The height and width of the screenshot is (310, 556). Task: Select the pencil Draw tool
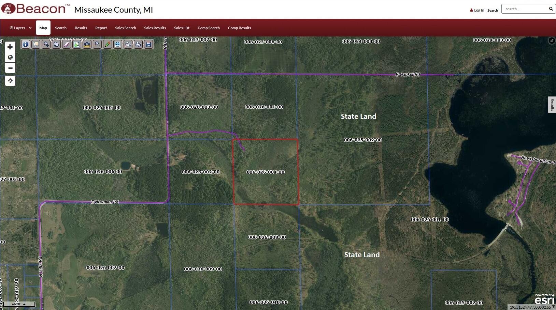108,44
